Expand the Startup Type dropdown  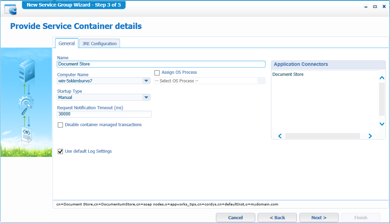pyautogui.click(x=146, y=98)
